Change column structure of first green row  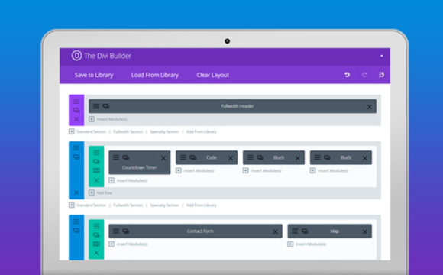coord(96,170)
